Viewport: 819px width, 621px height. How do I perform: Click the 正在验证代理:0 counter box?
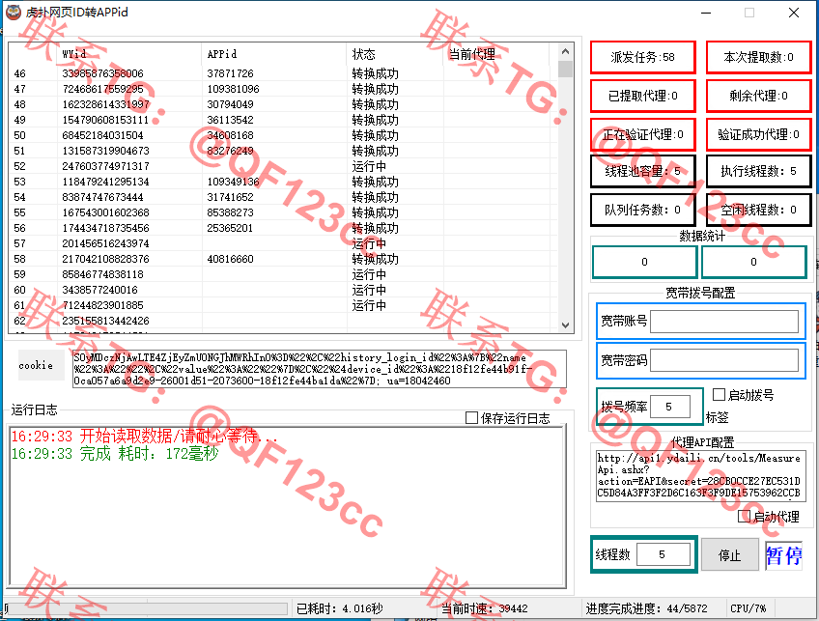643,134
